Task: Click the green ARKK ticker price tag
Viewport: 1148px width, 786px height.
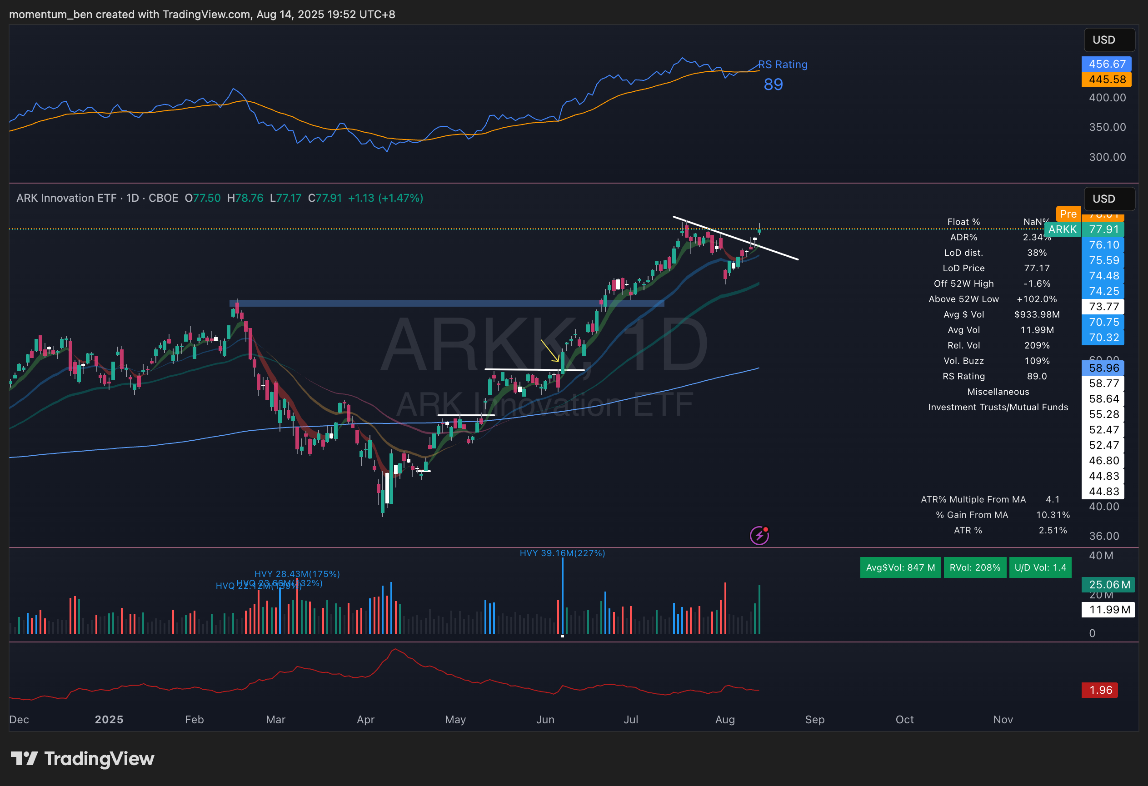Action: 1062,229
